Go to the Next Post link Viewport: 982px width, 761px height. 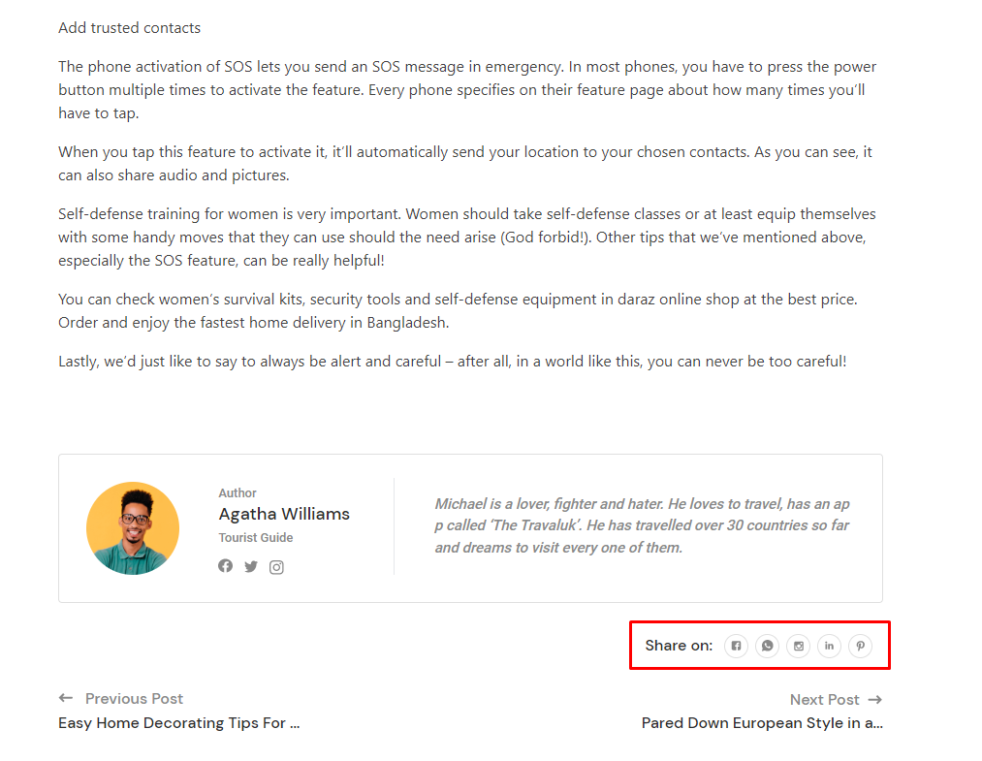coord(824,699)
